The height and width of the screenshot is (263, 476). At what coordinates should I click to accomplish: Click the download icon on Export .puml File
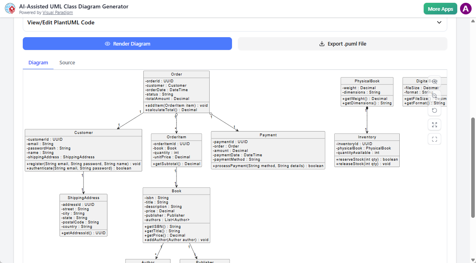tap(322, 44)
